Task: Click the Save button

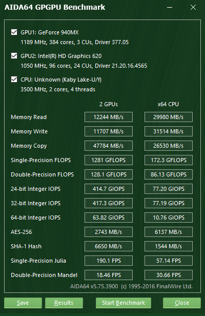Action: [23, 303]
